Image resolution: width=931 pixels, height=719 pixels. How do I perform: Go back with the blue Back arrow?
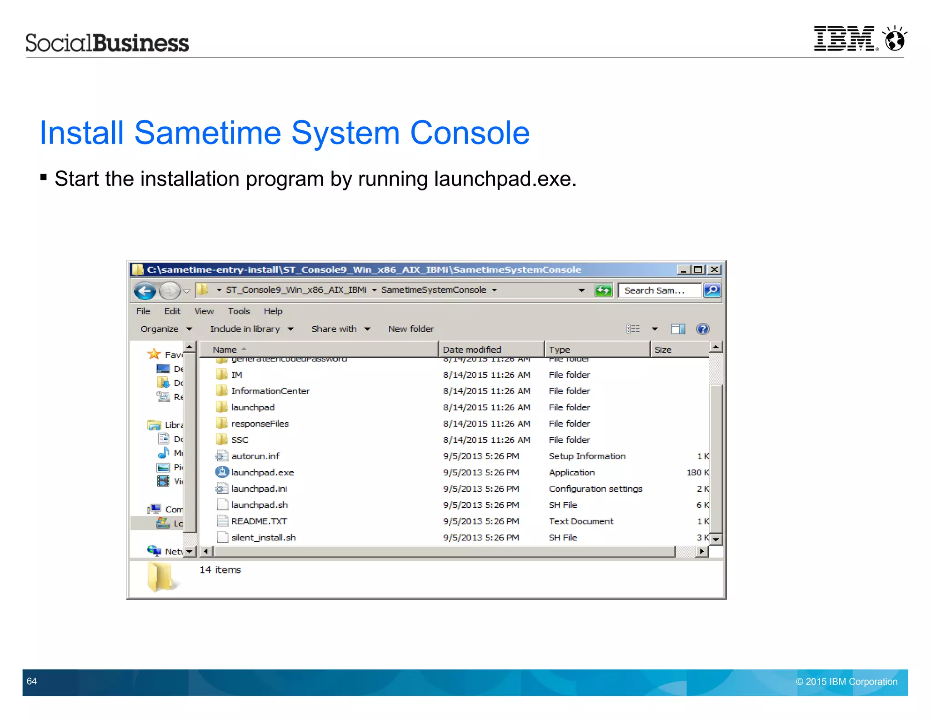coord(145,290)
